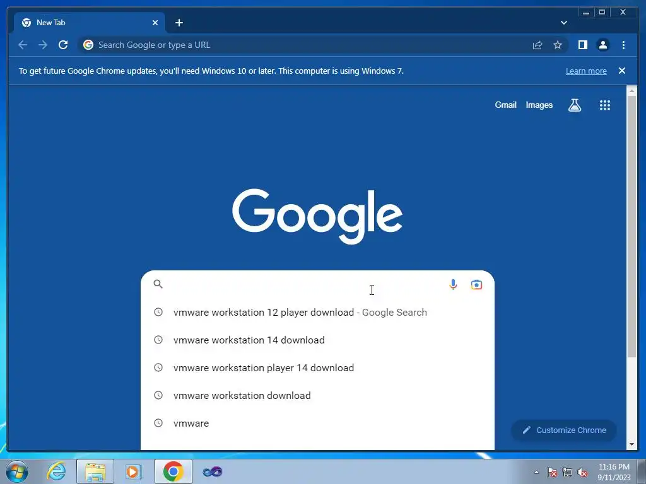This screenshot has width=646, height=484.
Task: Select suggestion vmware workstation 12 player download
Action: click(317, 313)
